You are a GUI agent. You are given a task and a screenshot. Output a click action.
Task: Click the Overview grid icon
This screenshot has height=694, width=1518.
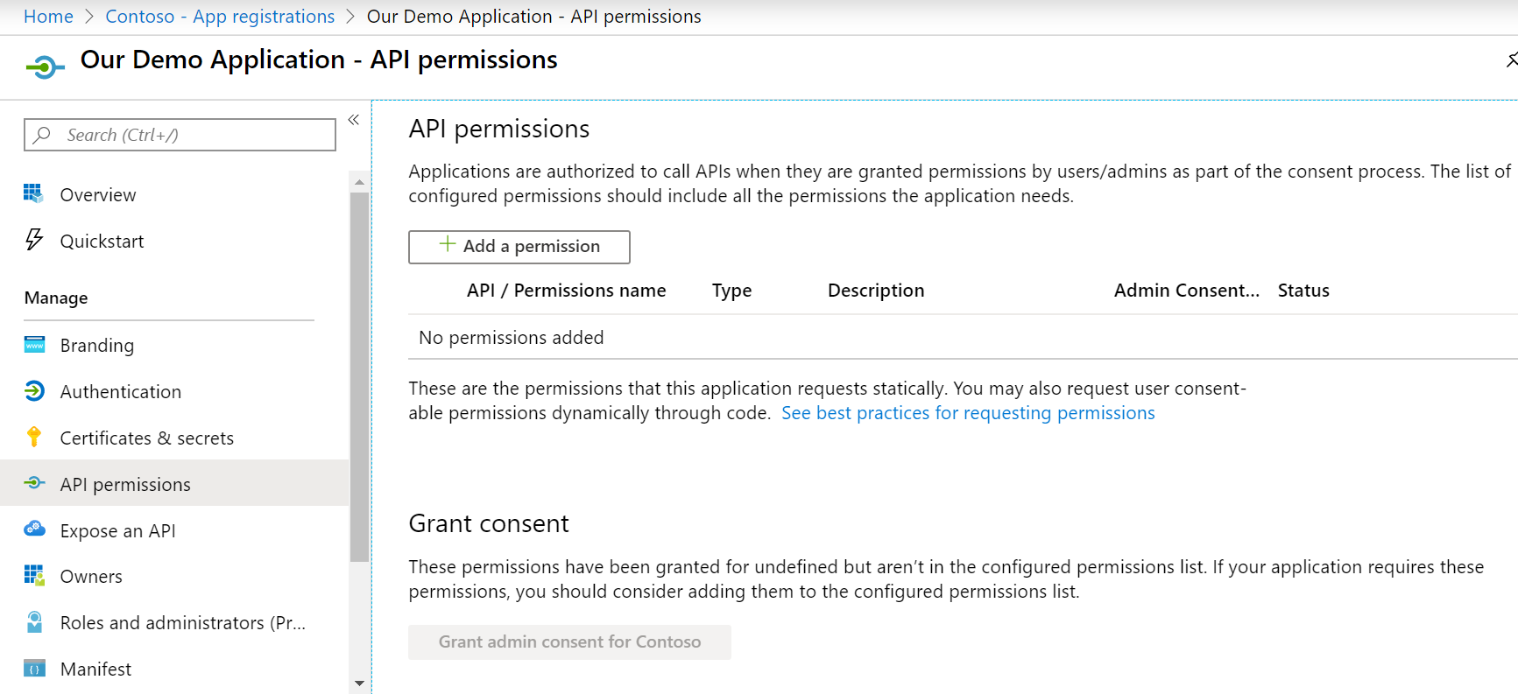[33, 193]
